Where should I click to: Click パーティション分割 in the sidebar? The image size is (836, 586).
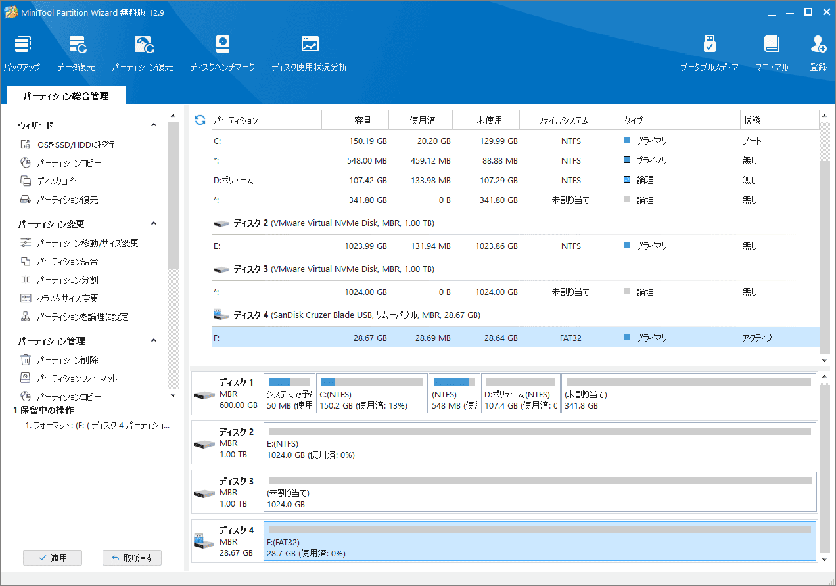coord(59,280)
